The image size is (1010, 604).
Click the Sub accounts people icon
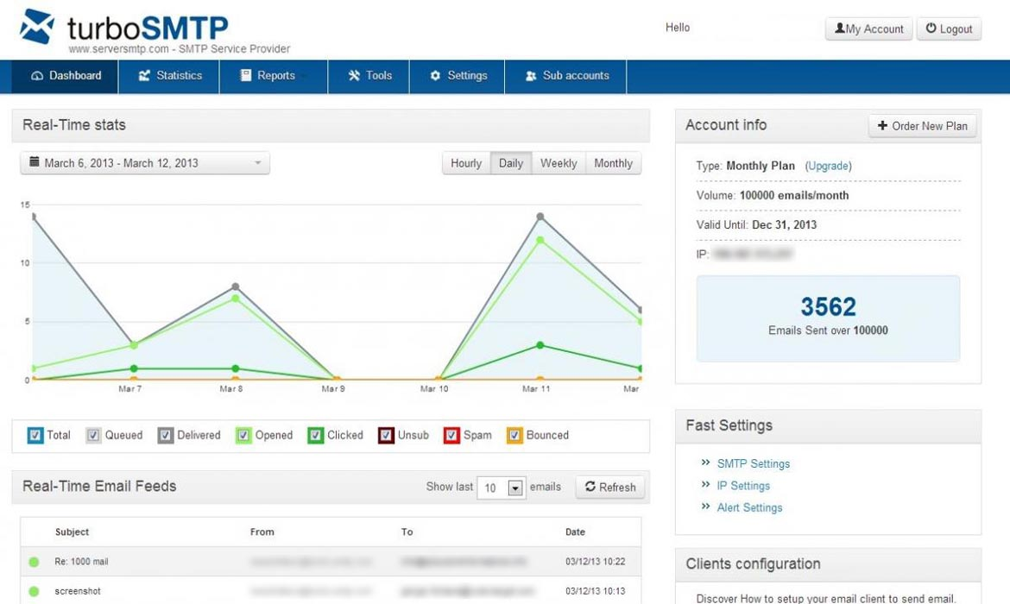[531, 76]
